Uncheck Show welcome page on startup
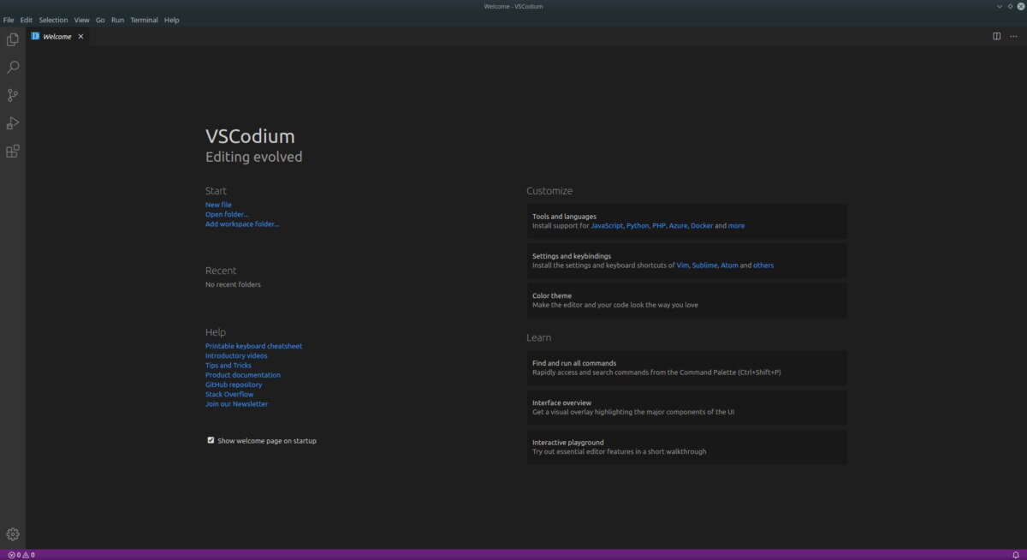1027x560 pixels. tap(211, 440)
